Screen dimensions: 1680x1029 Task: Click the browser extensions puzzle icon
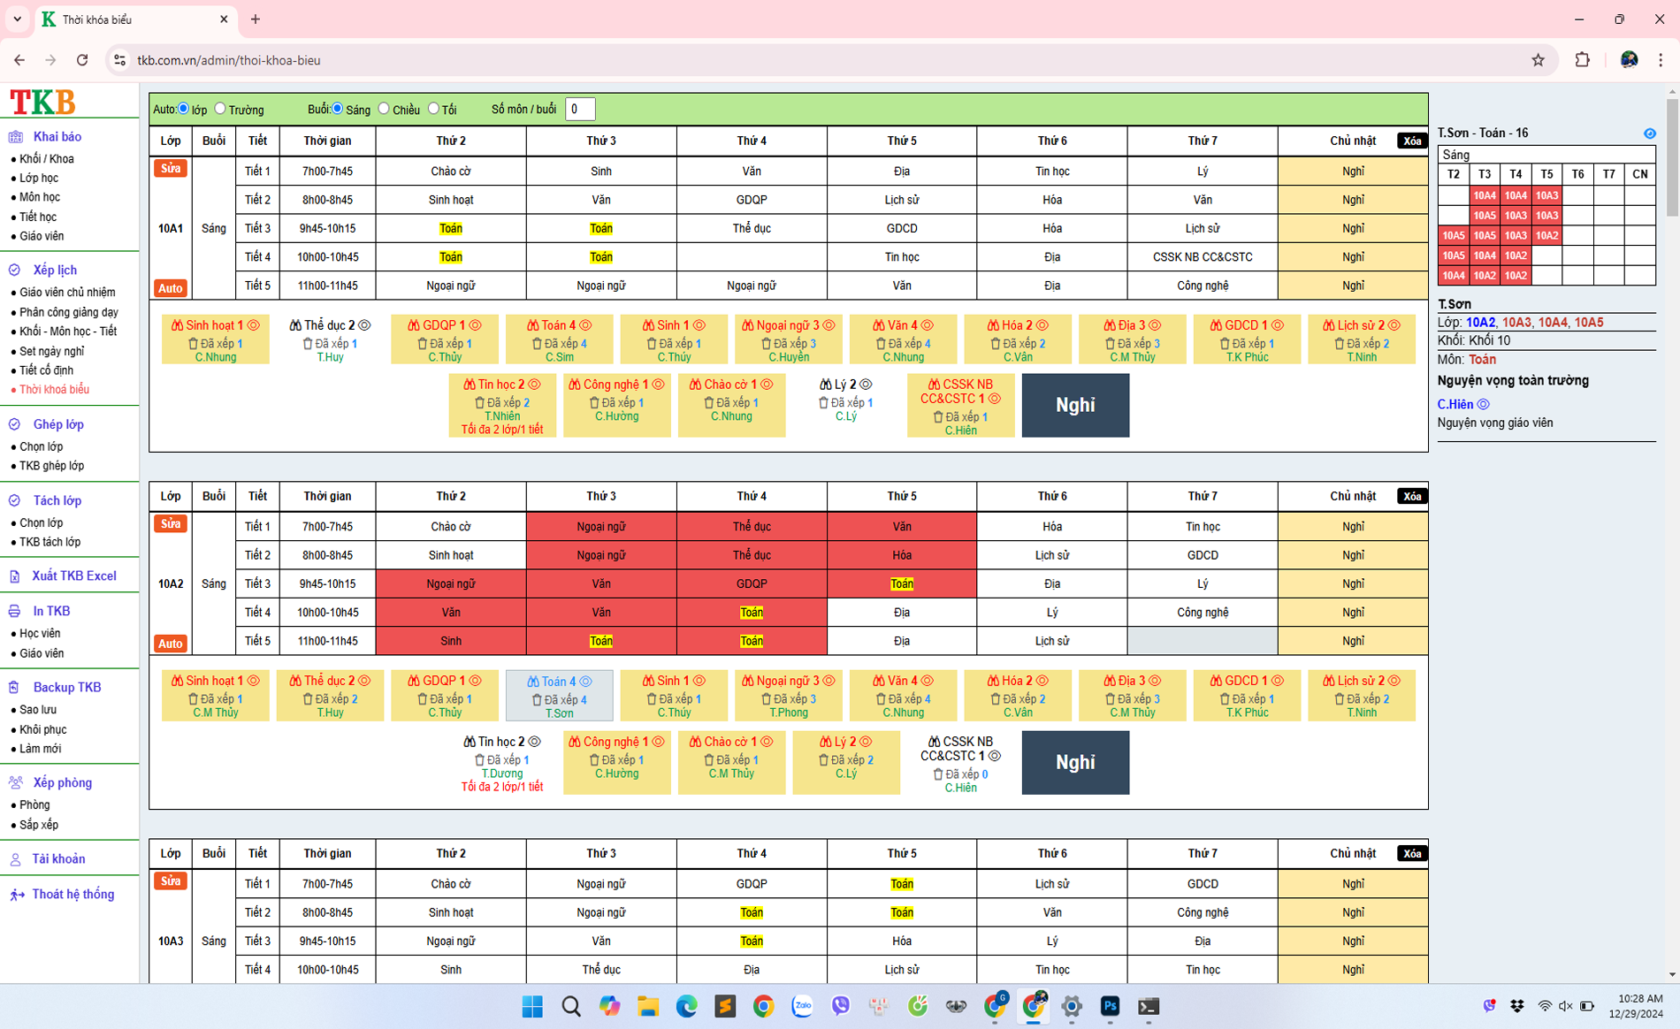[x=1582, y=60]
